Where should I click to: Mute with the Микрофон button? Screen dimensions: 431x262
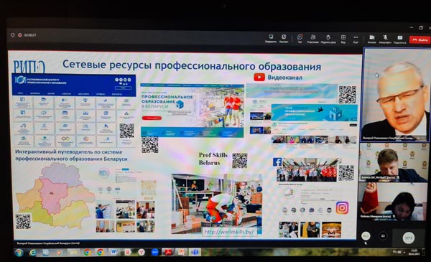pos(385,39)
